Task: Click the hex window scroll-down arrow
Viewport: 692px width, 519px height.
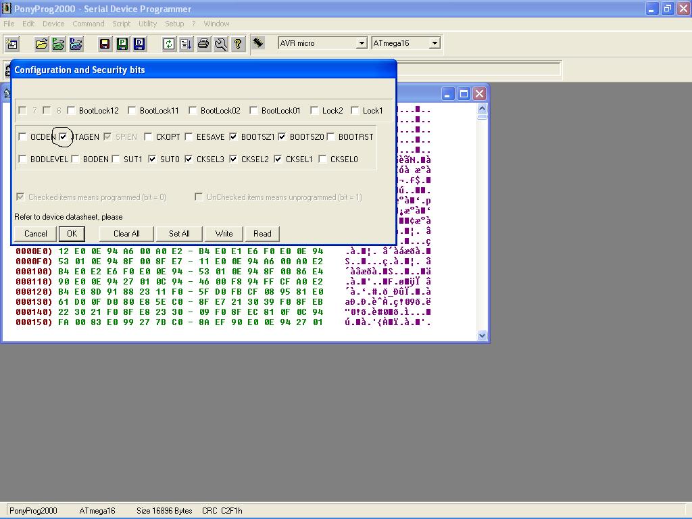Action: pyautogui.click(x=482, y=335)
